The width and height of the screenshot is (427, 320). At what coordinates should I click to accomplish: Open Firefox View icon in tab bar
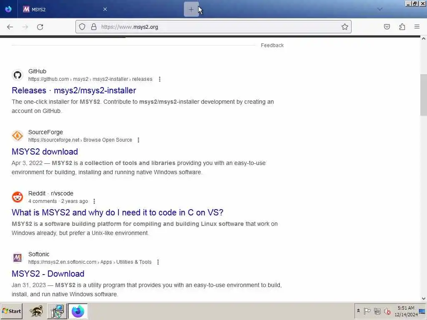8,9
